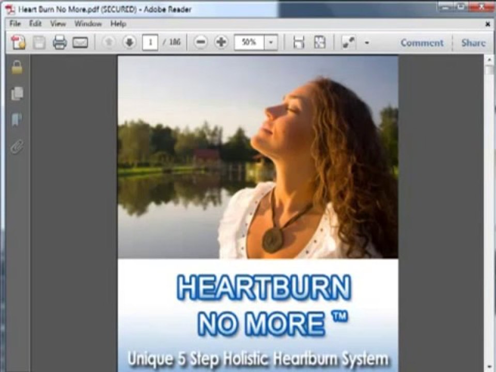Screen dimensions: 496x372
Task: Click the Zoom out minus button
Action: 200,42
